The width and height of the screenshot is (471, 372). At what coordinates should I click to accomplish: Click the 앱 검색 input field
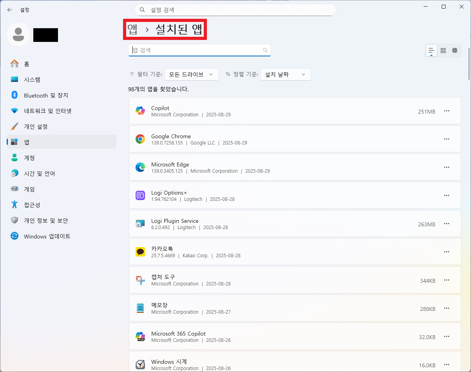point(199,50)
